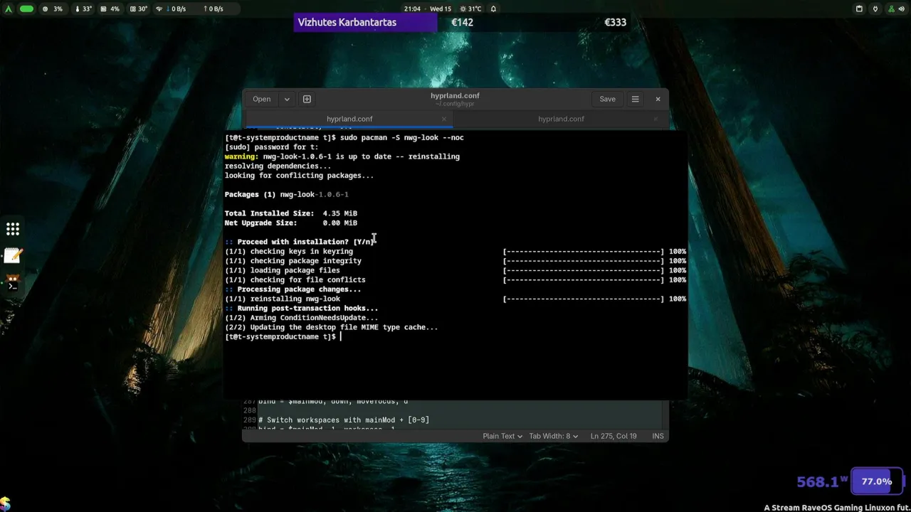The image size is (911, 512).
Task: Click the terminal prompt input line
Action: [x=283, y=336]
